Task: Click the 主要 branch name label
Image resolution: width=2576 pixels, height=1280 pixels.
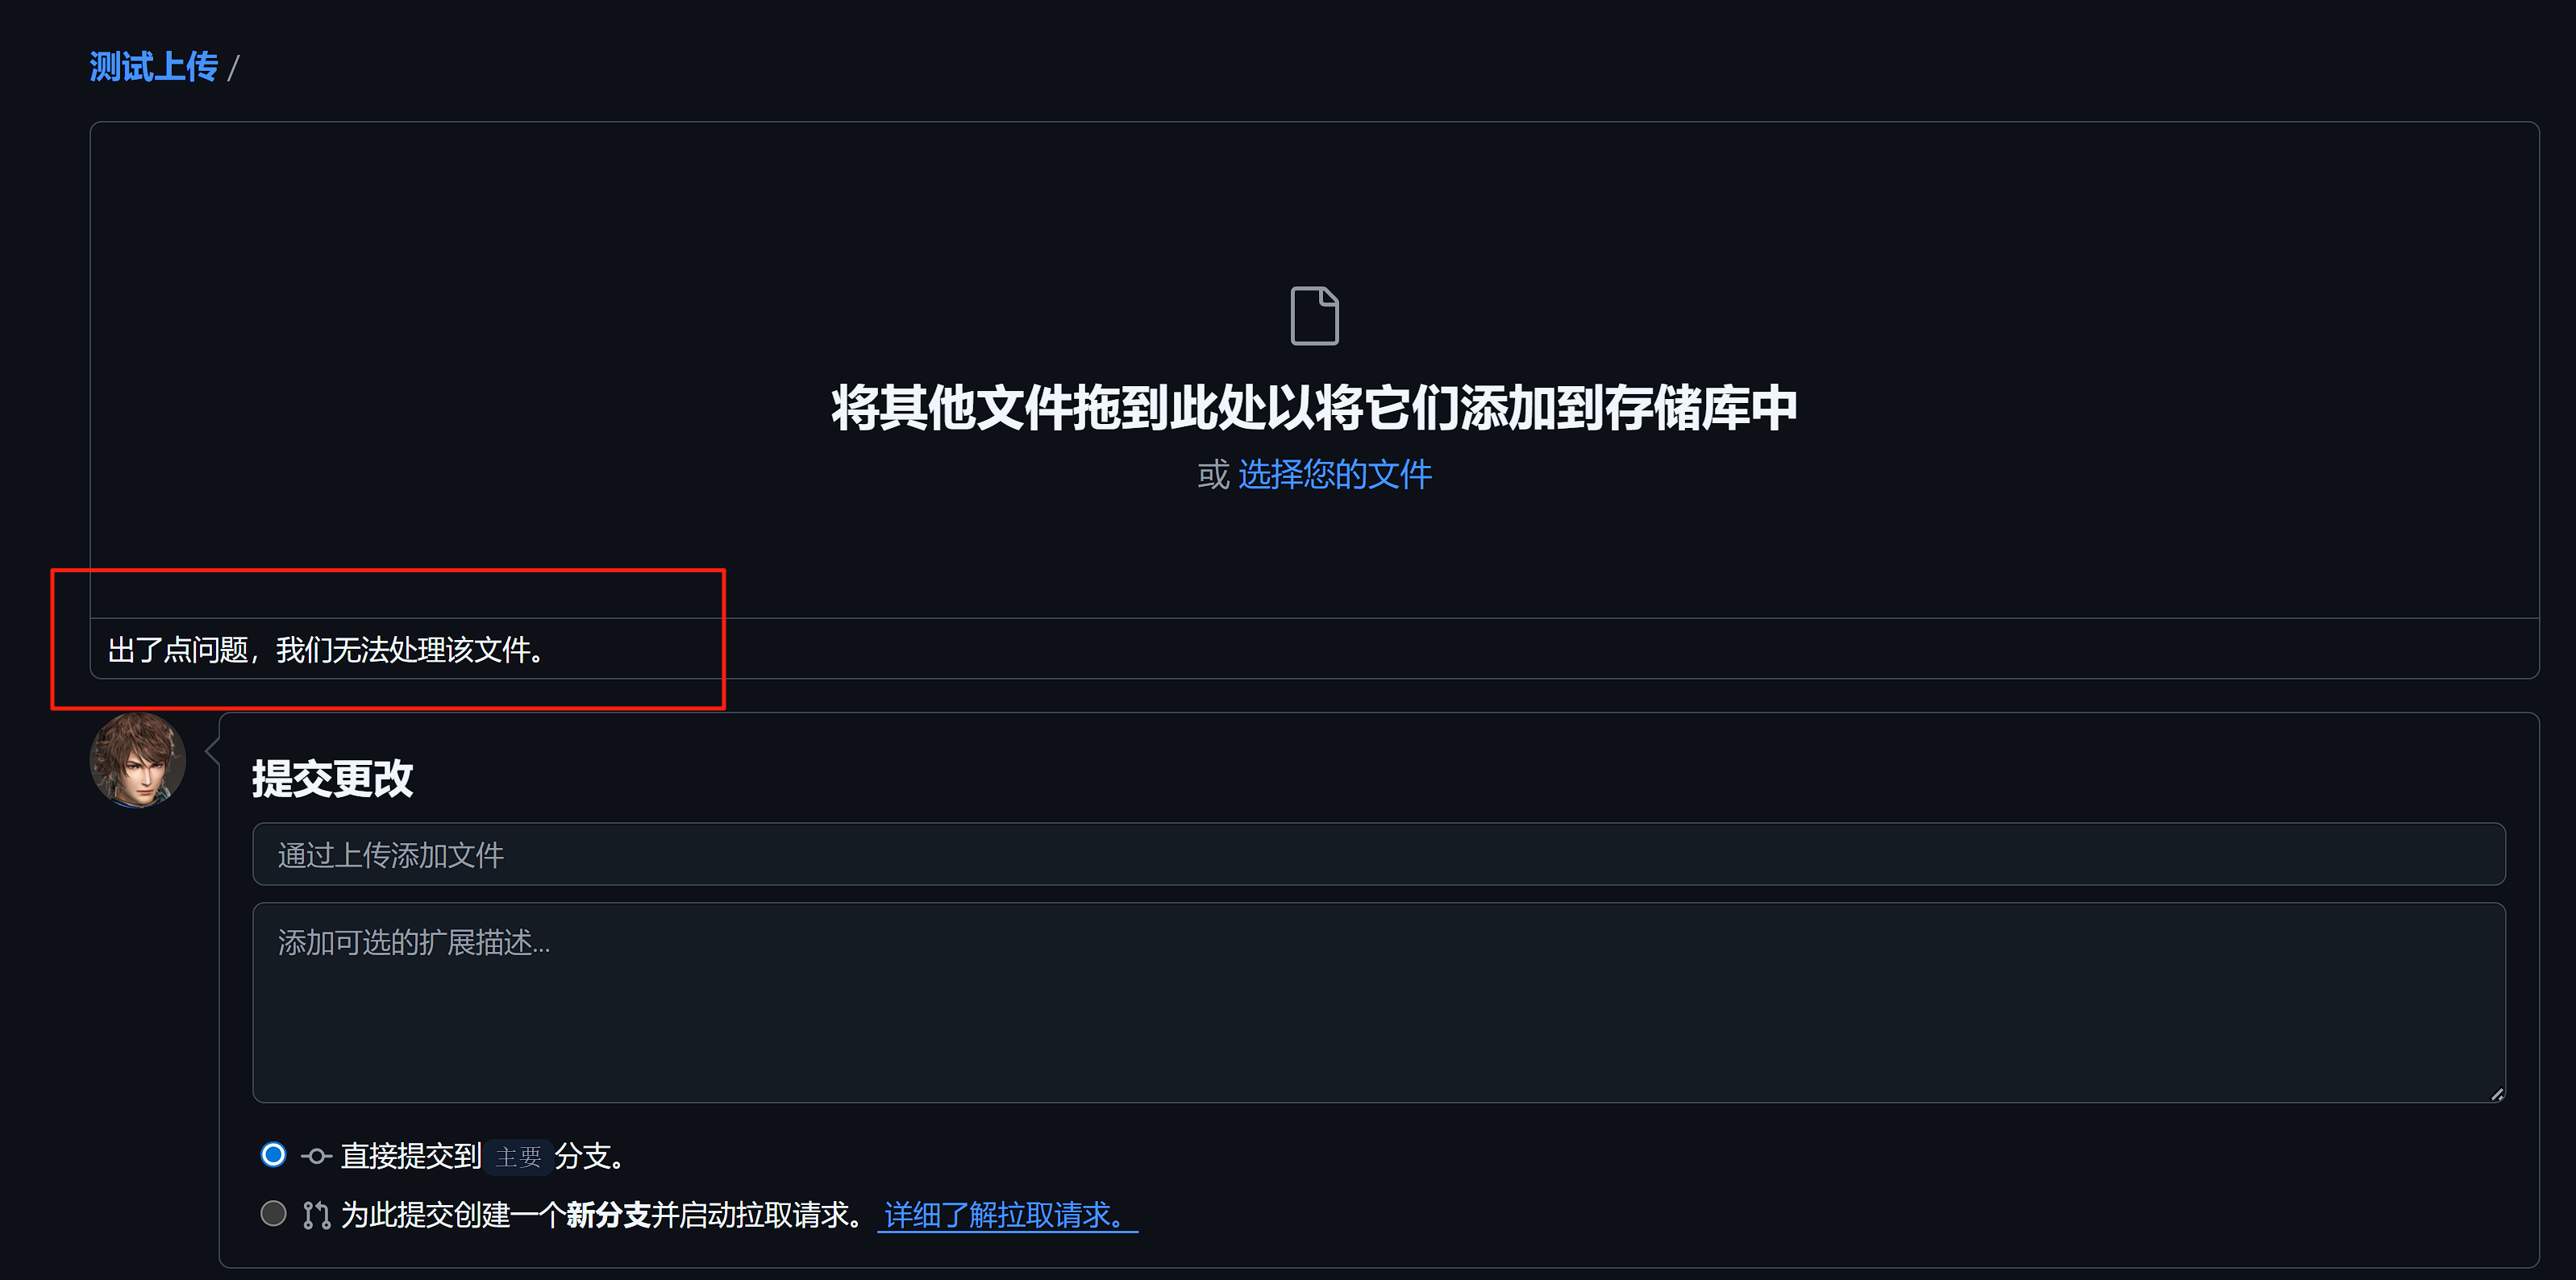Action: point(518,1157)
